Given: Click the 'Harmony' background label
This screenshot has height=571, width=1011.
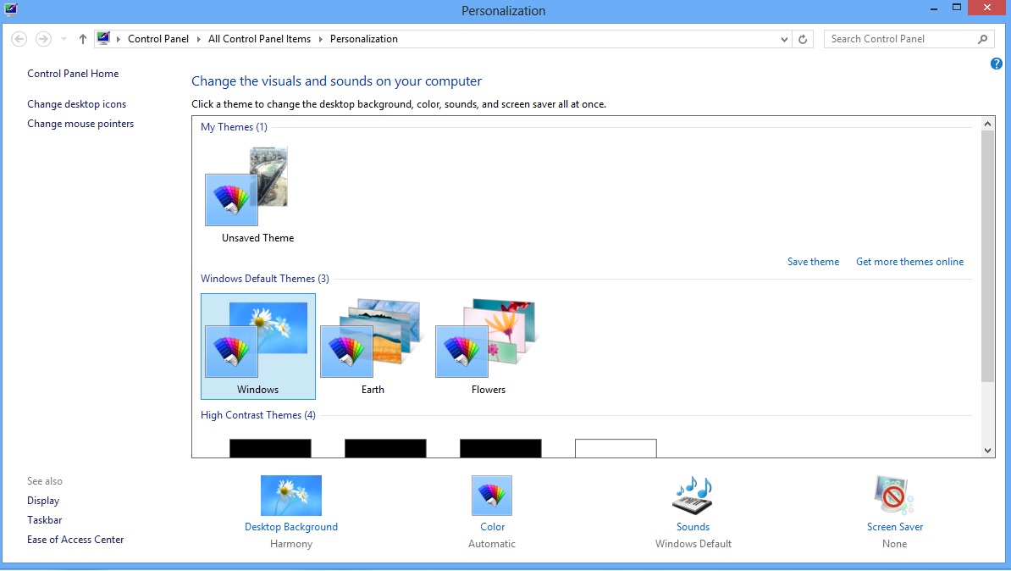Looking at the screenshot, I should pyautogui.click(x=290, y=544).
